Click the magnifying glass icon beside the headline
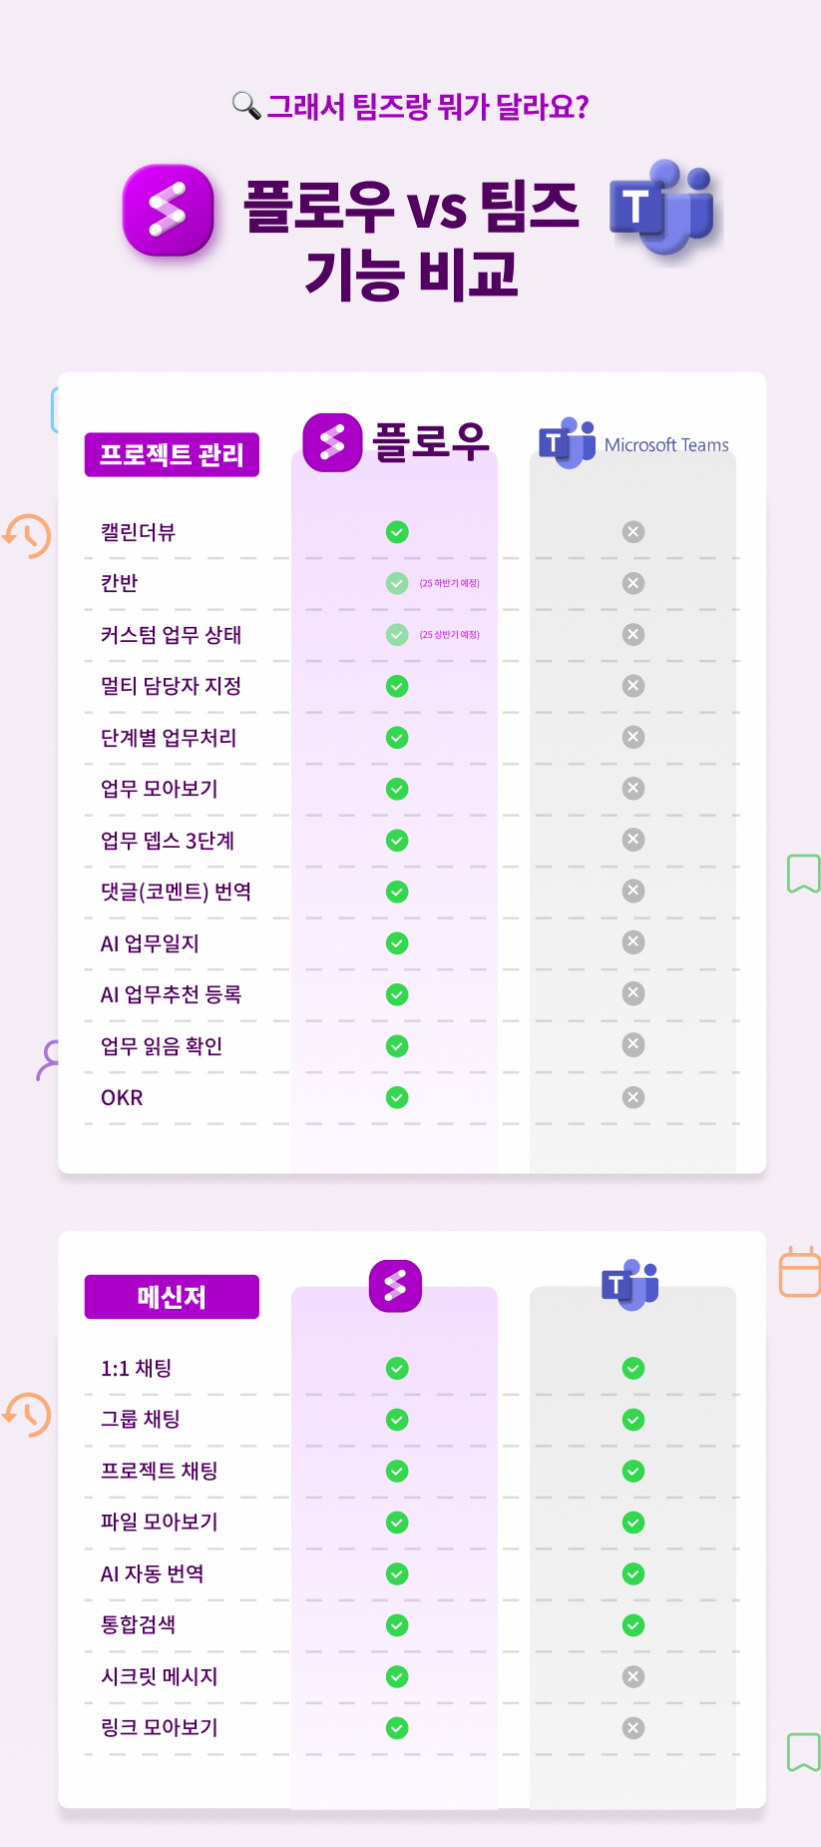The width and height of the screenshot is (821, 1847). pyautogui.click(x=245, y=105)
